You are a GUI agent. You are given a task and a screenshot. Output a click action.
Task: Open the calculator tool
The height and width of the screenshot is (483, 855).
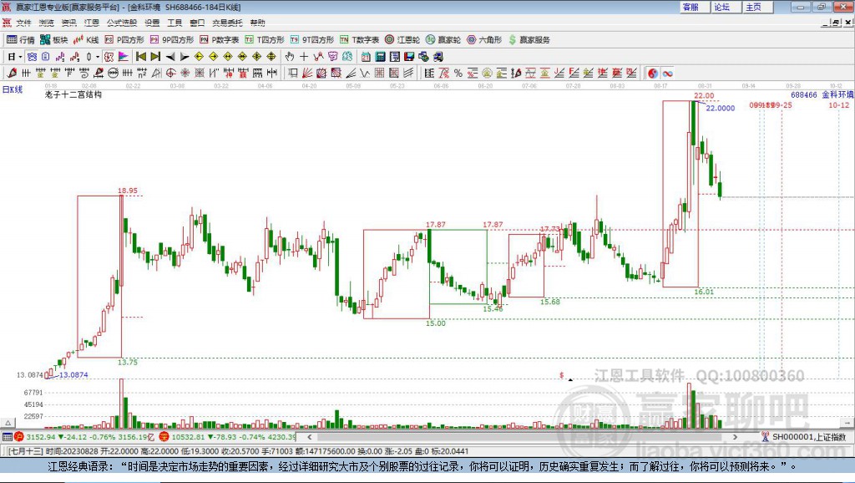pos(380,56)
